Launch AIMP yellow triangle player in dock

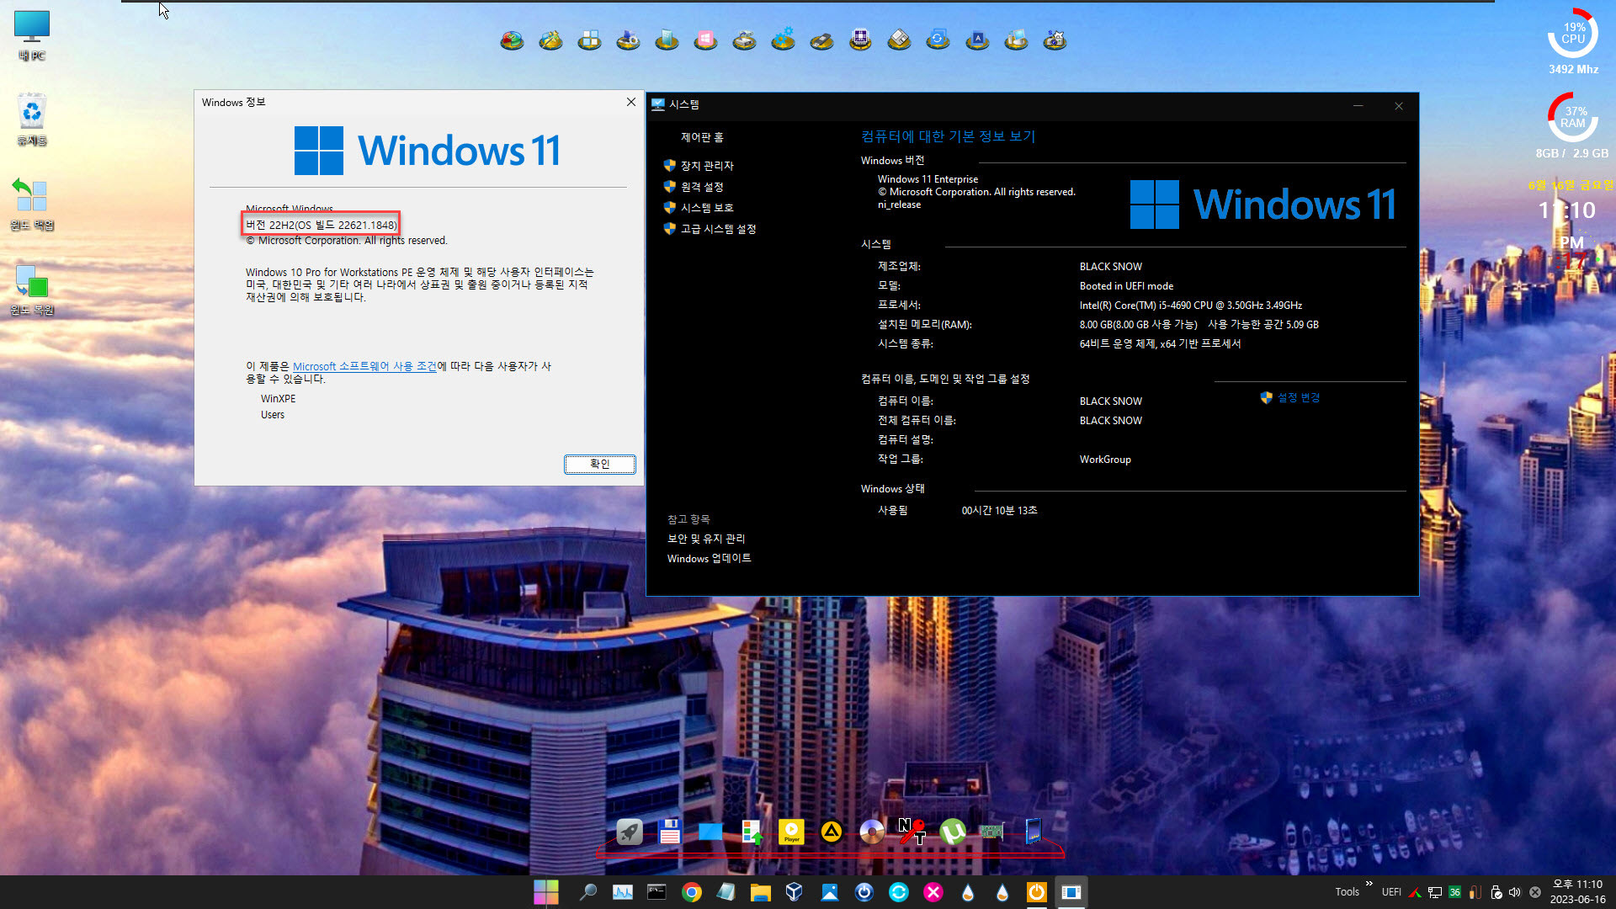(832, 832)
